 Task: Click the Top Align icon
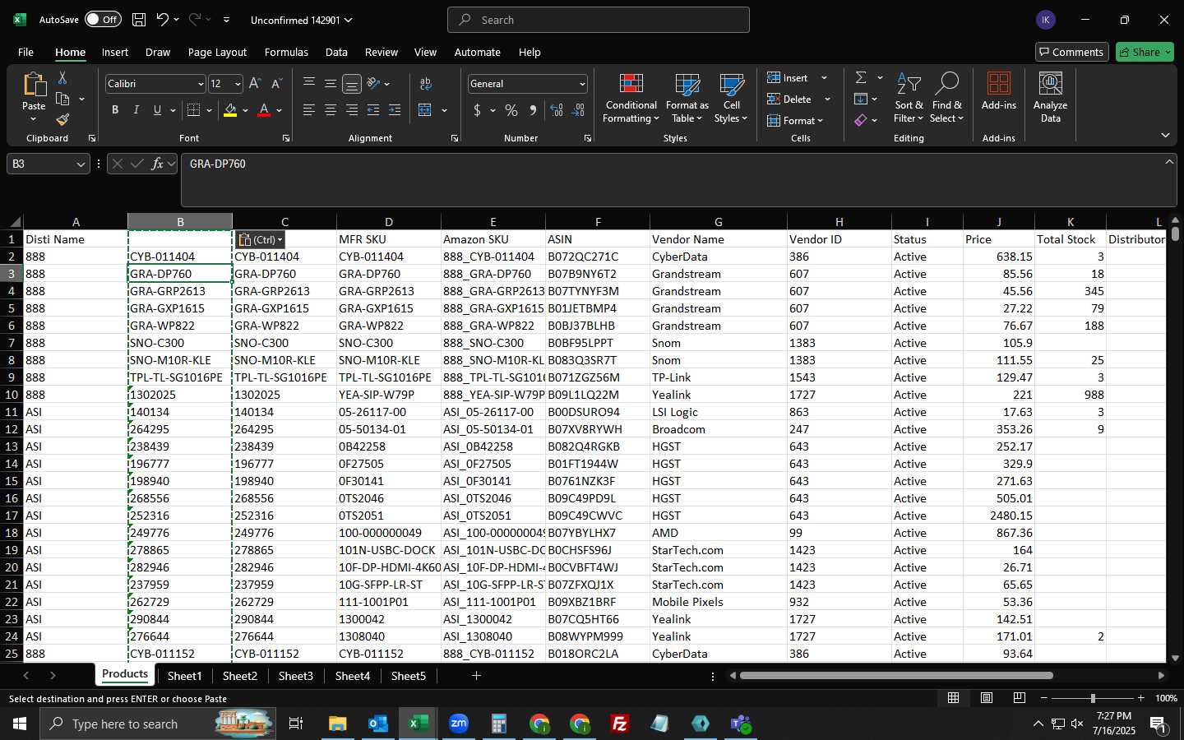coord(309,83)
